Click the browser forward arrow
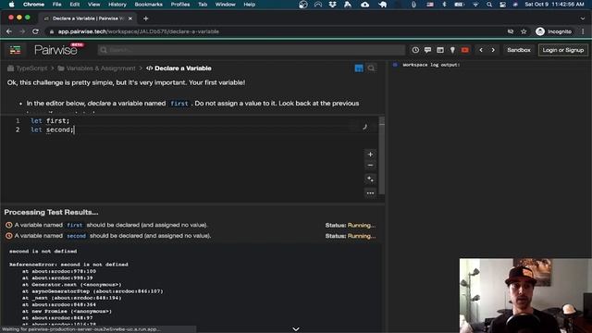 pos(22,31)
